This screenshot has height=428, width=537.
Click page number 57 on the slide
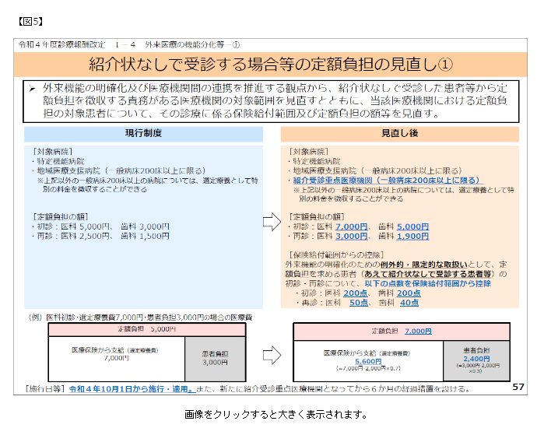tap(518, 387)
